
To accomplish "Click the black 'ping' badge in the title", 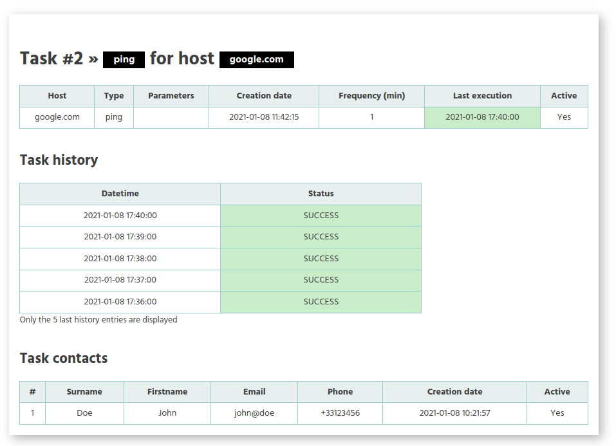I will pos(124,59).
